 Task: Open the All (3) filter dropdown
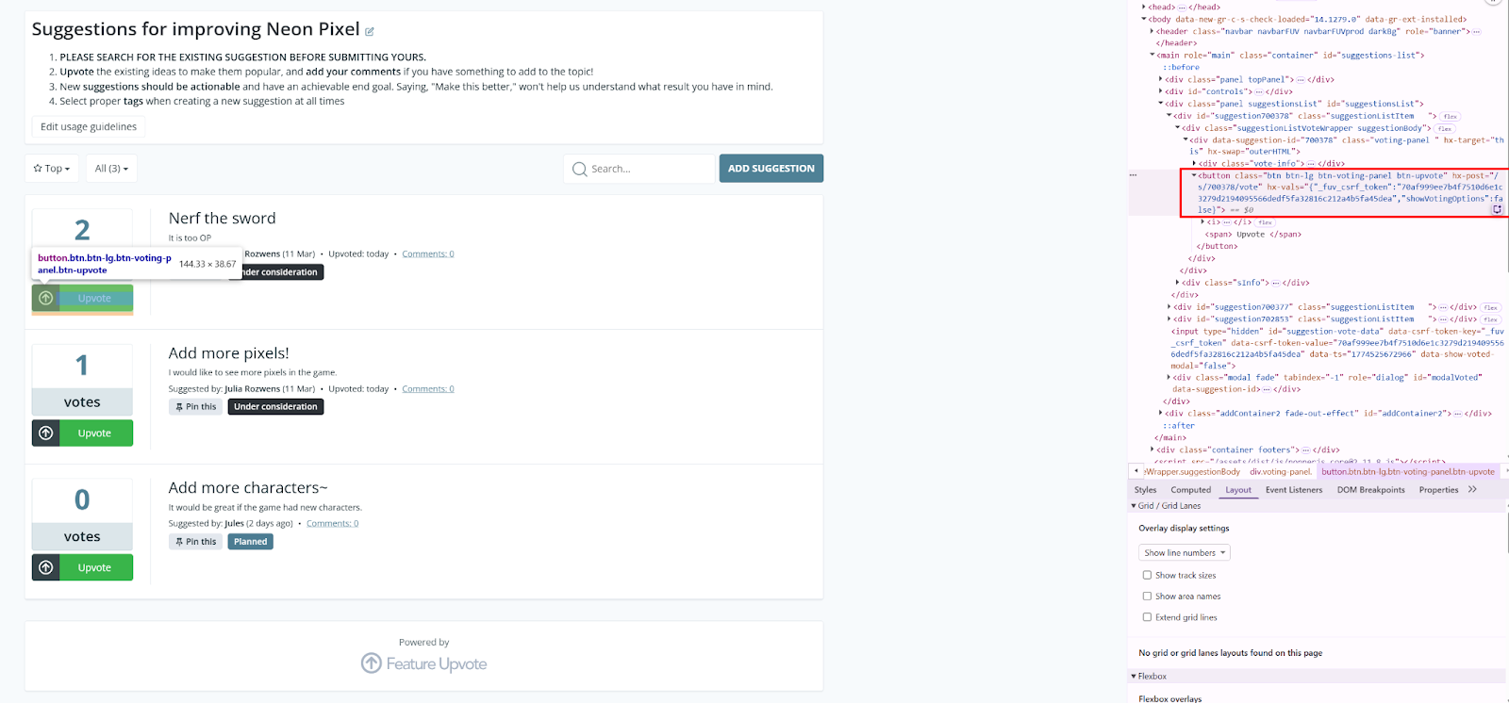pyautogui.click(x=111, y=169)
